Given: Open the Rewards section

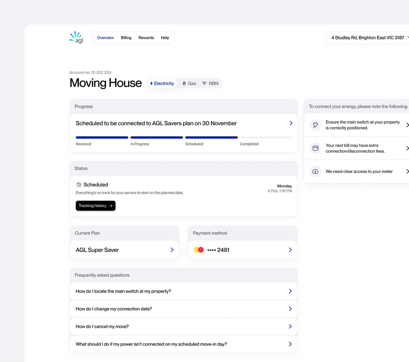Looking at the screenshot, I should click(x=146, y=37).
